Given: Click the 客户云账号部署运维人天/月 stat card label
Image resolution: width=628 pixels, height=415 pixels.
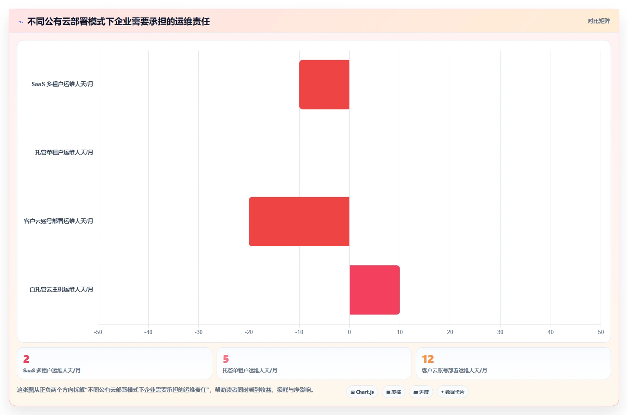Looking at the screenshot, I should point(454,371).
